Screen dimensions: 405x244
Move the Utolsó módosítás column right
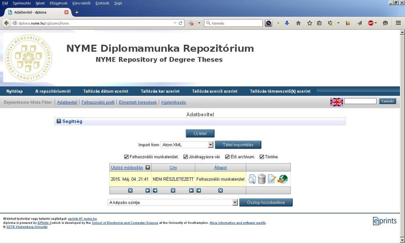tap(148, 190)
